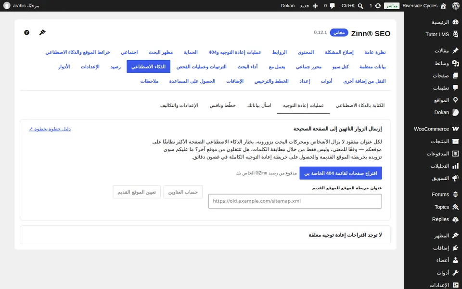Viewport: 462px width, 289px height.
Task: Click the media icon (وسائط)
Action: pos(455,63)
